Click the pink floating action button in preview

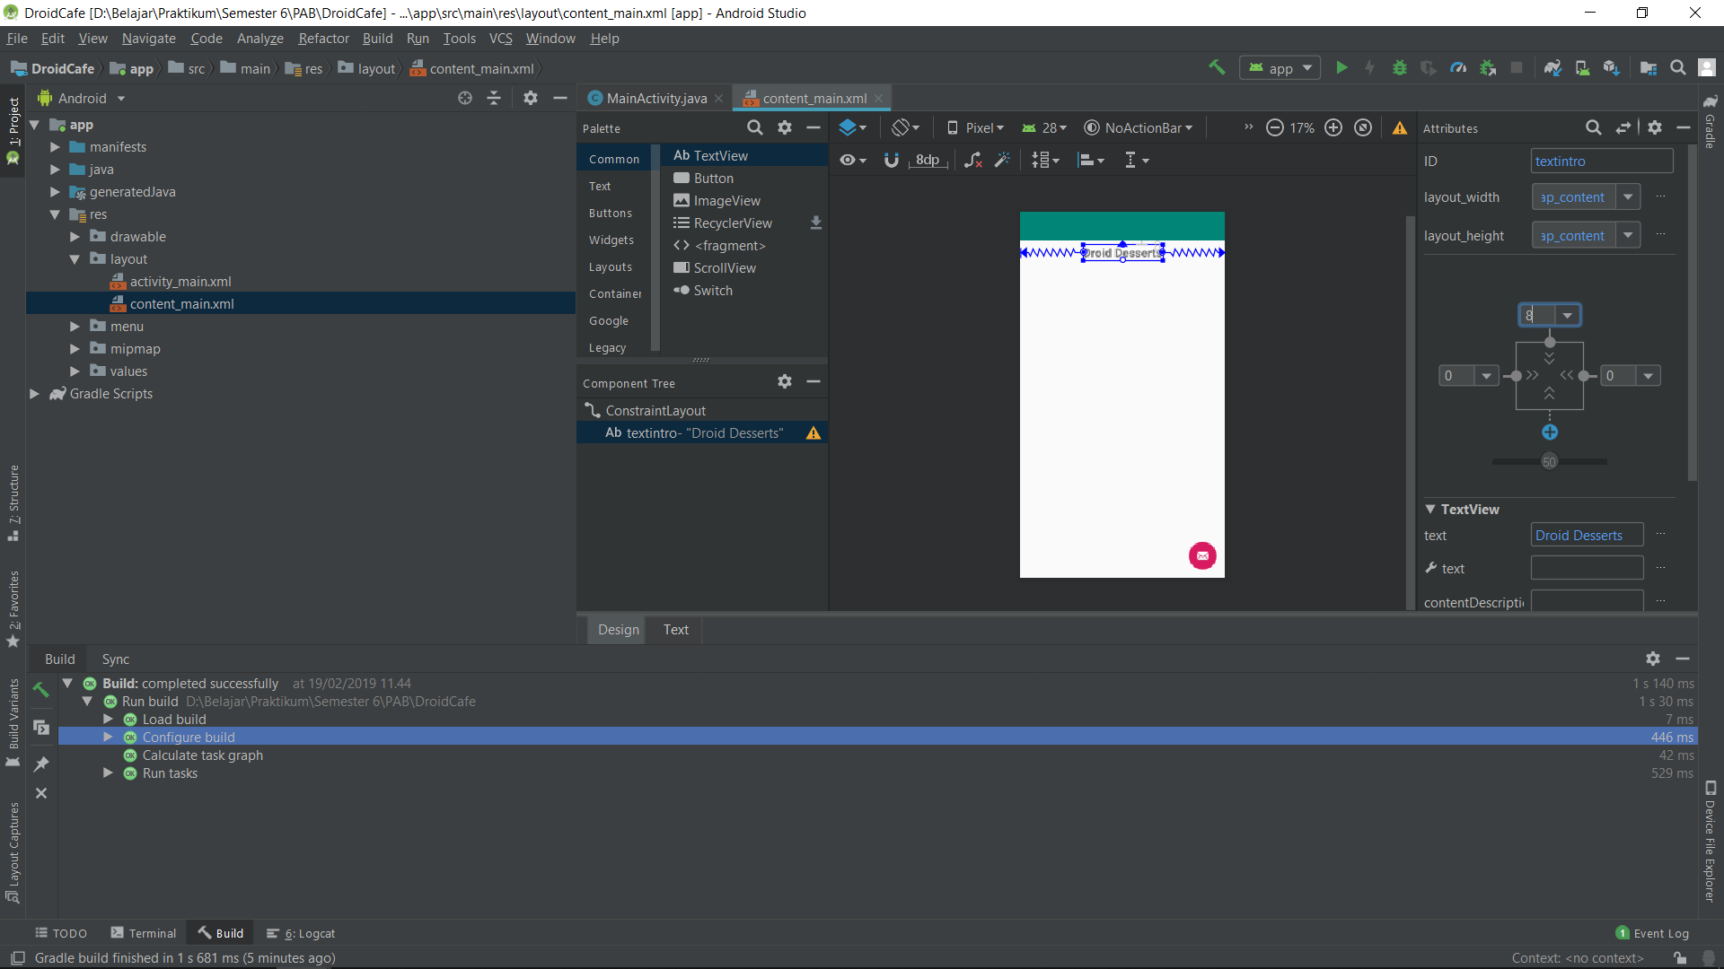1202,556
